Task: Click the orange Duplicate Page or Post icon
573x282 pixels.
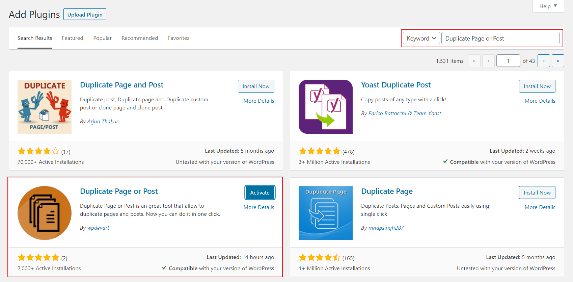Action: coord(45,213)
